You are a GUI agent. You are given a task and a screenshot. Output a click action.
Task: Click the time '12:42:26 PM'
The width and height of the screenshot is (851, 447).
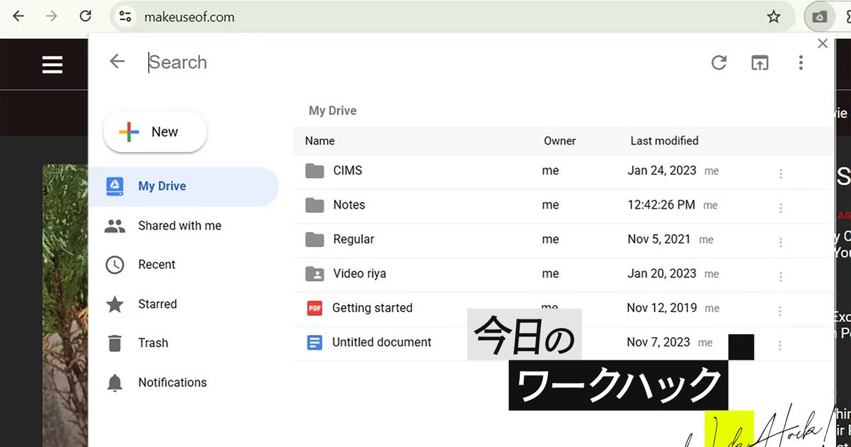[x=661, y=205]
